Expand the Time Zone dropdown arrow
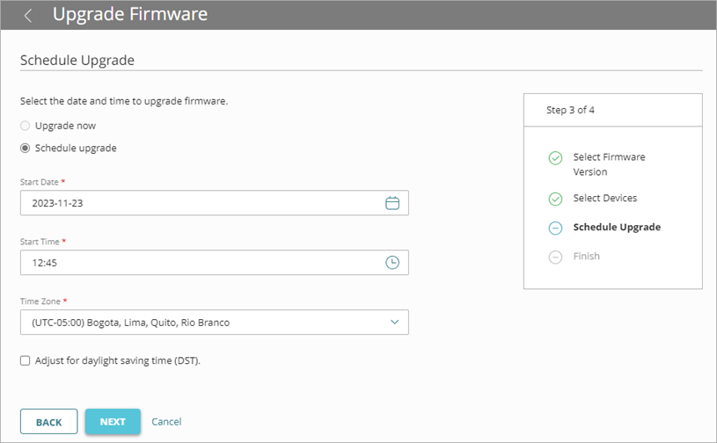717x443 pixels. [393, 322]
